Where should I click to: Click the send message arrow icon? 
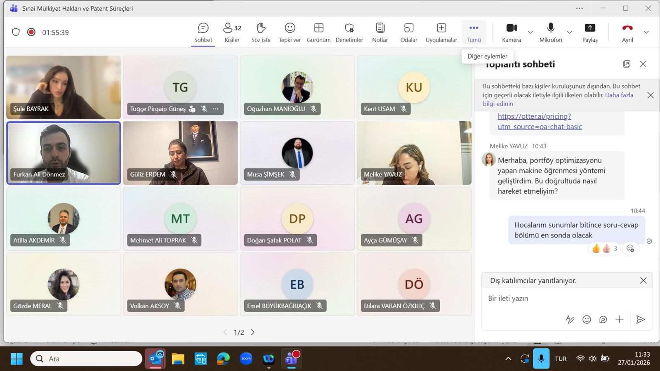point(640,319)
